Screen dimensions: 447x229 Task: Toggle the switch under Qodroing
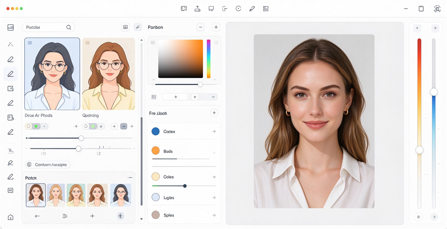tap(93, 126)
